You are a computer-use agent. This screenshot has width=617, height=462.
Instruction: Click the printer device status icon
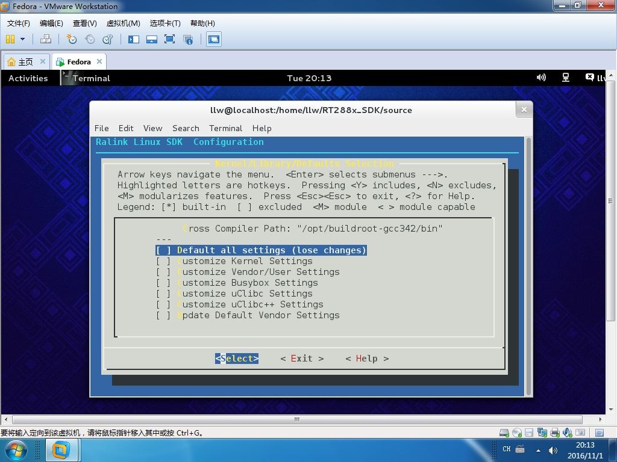pyautogui.click(x=555, y=433)
